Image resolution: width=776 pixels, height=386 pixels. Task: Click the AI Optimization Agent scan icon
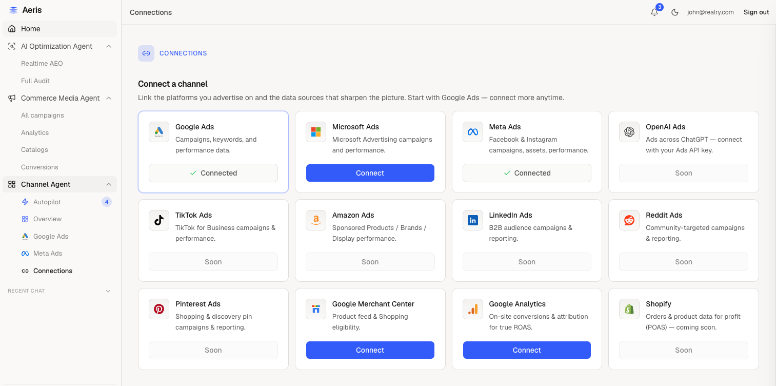point(12,46)
